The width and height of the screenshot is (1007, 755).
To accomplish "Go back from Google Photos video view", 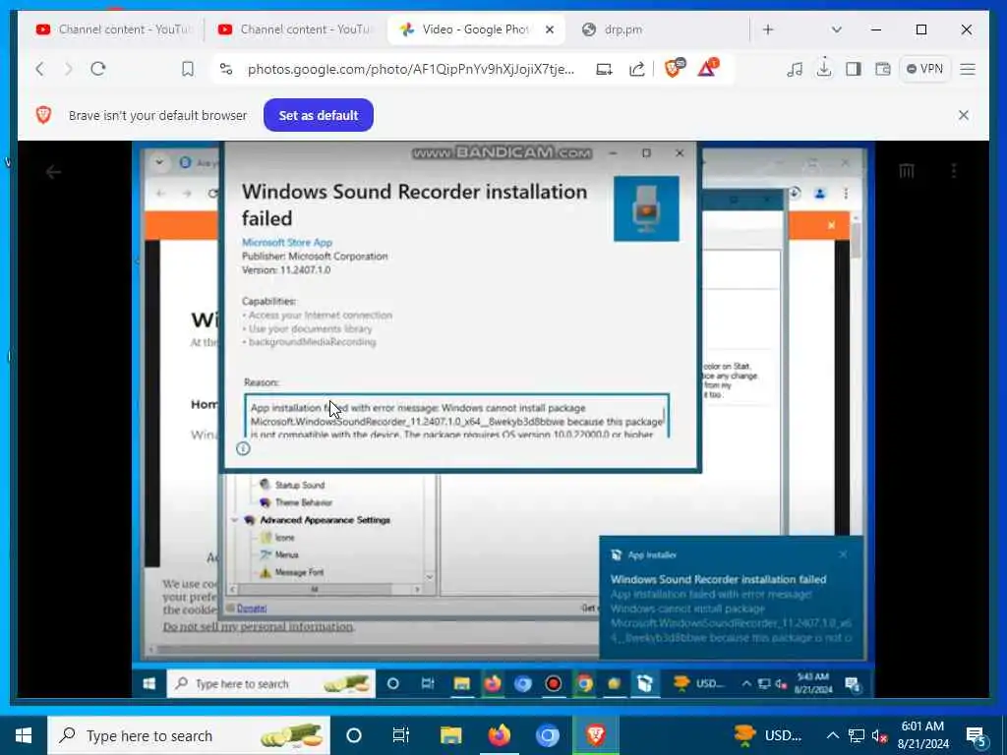I will [53, 172].
